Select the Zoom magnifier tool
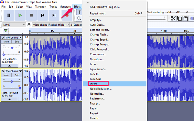 (x=79, y=19)
